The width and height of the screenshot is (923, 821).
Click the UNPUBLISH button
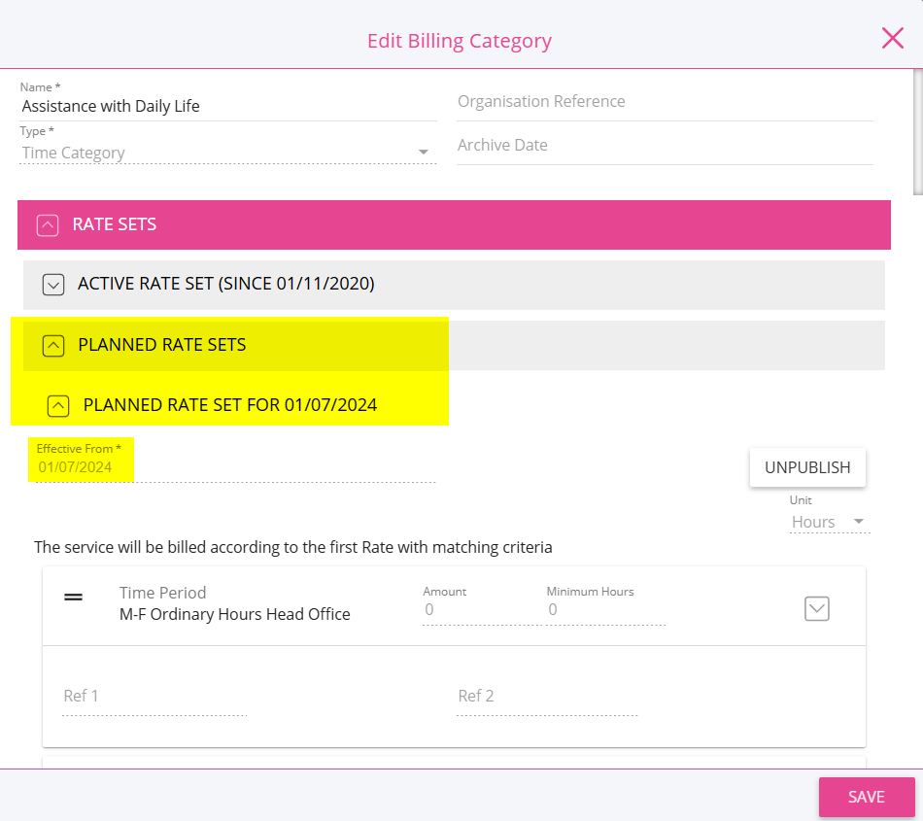coord(807,467)
